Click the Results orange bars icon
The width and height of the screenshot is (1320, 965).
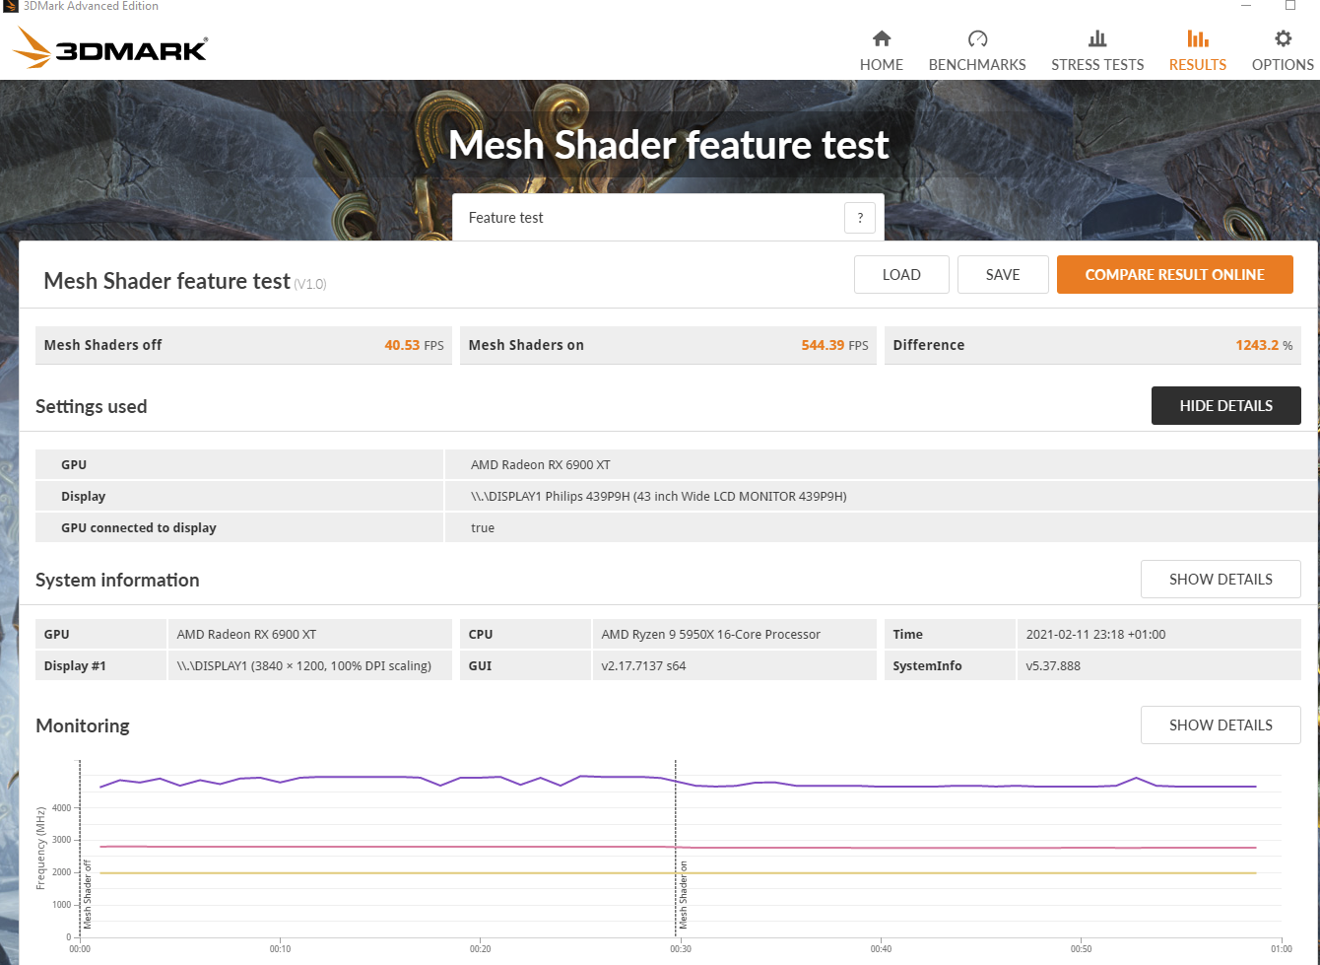click(1198, 38)
